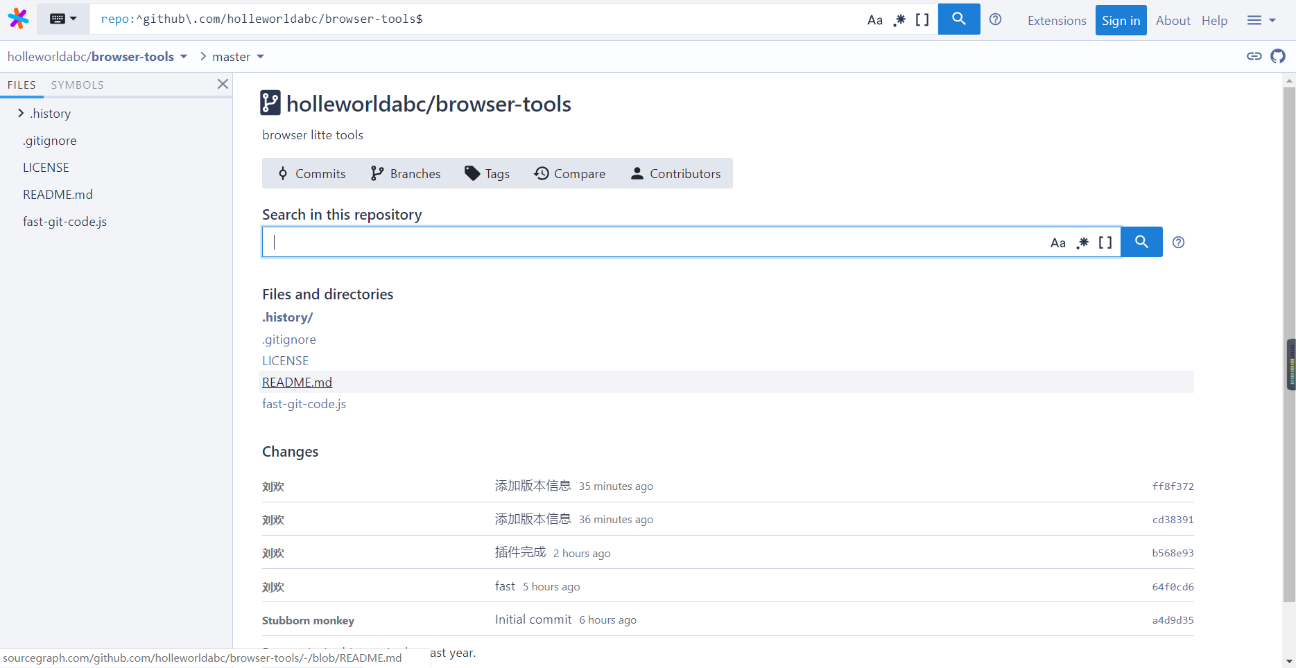Open the Commits tab
This screenshot has width=1296, height=668.
point(311,173)
